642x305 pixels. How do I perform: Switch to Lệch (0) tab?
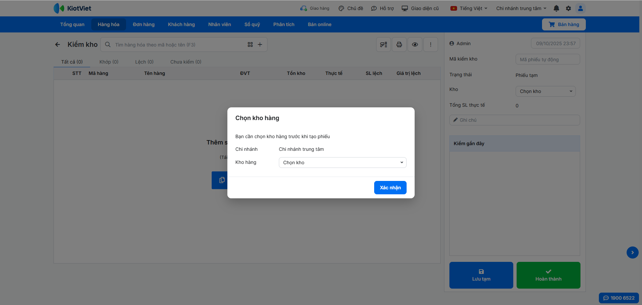coord(144,62)
